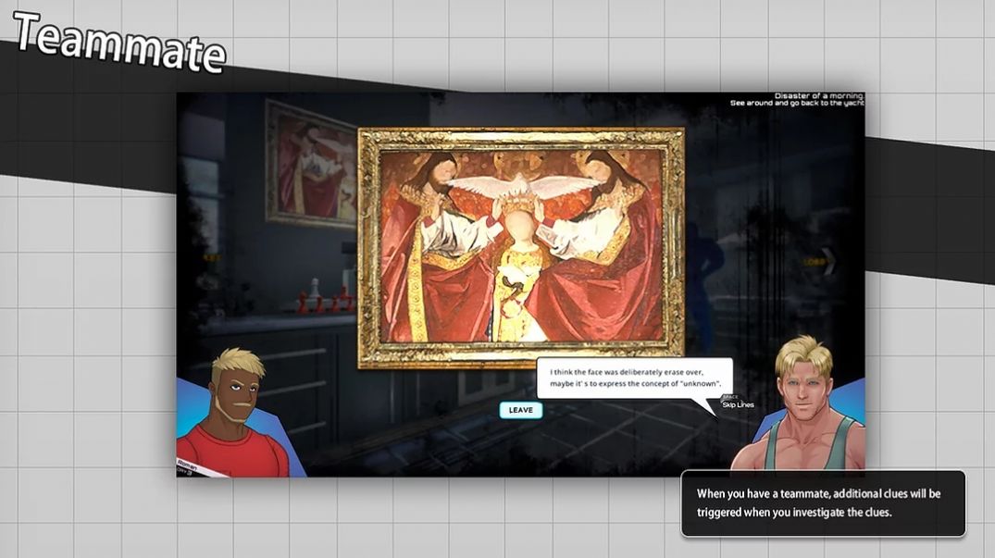Click the teammate's speech bubble text
Image resolution: width=995 pixels, height=558 pixels.
pyautogui.click(x=635, y=378)
